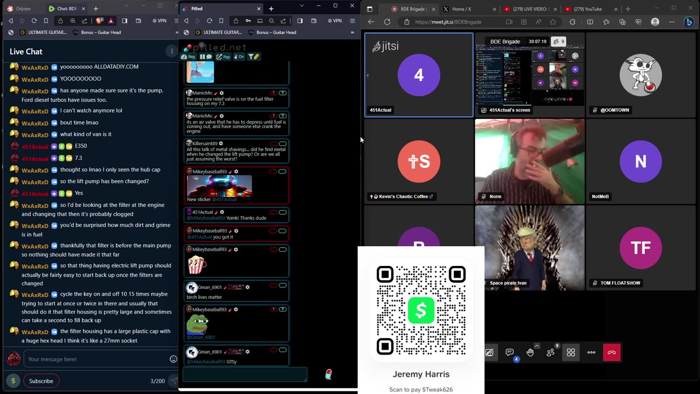Open the Edge profile avatar

pos(655,22)
